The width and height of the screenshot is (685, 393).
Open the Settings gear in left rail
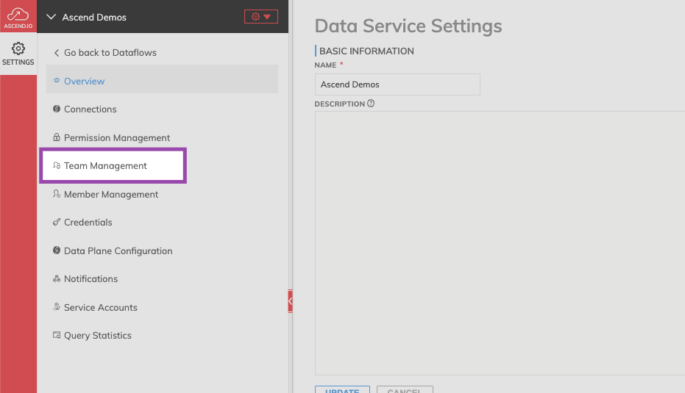[18, 54]
